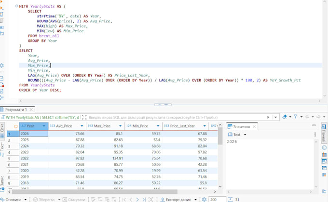328x202 pixels.
Task: Click the row count icon next to 31
Action: 230,200
